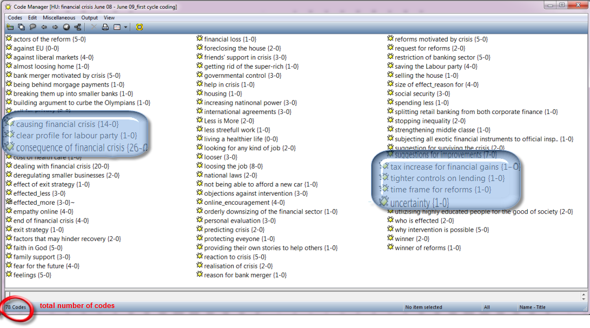Open the view mode dropdown arrow

[x=125, y=27]
